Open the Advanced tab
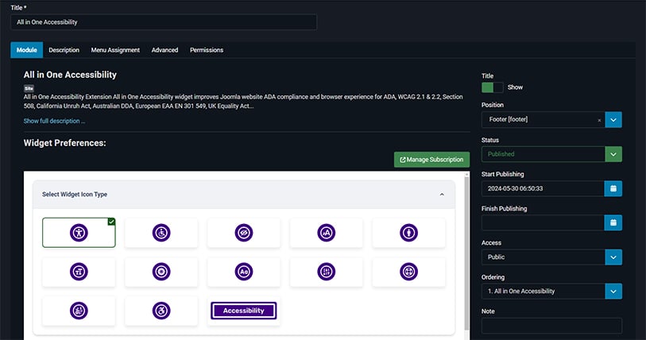The image size is (646, 340). 164,50
